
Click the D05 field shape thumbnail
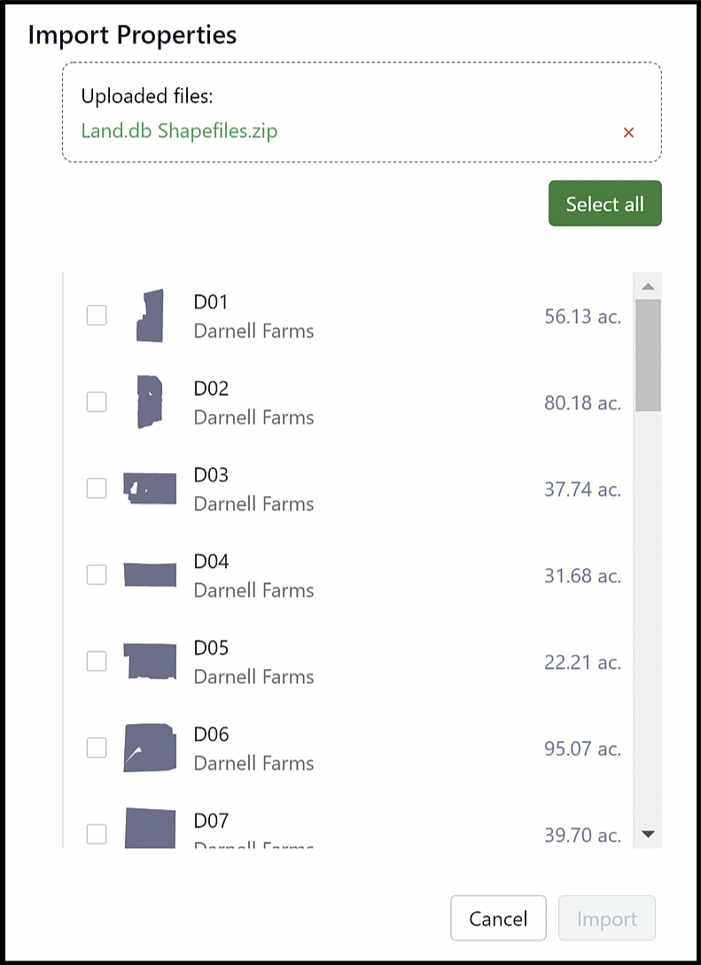pos(150,661)
